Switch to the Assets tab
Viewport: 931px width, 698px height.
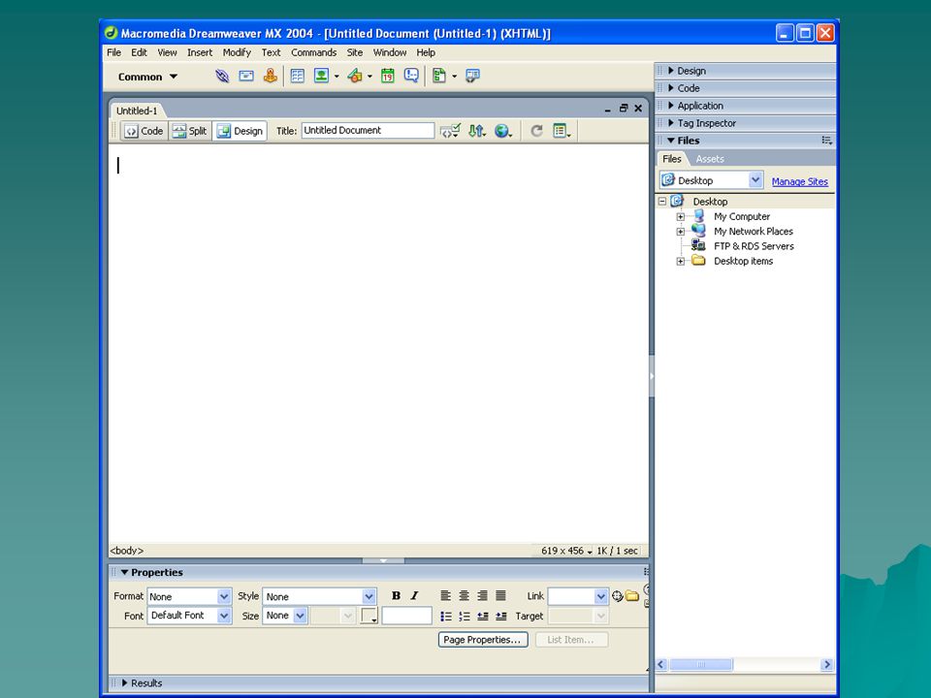710,159
